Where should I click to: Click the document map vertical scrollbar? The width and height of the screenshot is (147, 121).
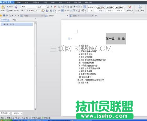(35, 66)
